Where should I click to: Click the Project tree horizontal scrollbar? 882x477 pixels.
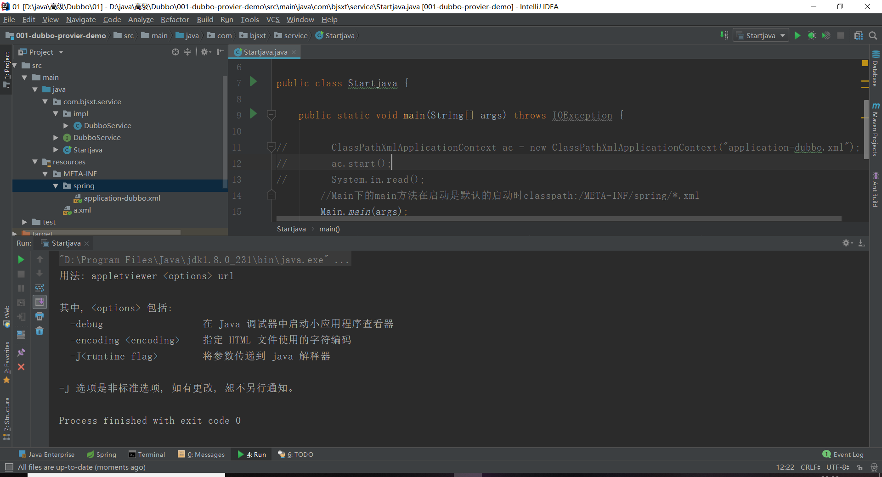(101, 232)
